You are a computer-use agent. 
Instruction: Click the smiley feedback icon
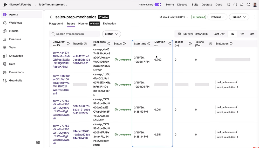pyautogui.click(x=248, y=5)
